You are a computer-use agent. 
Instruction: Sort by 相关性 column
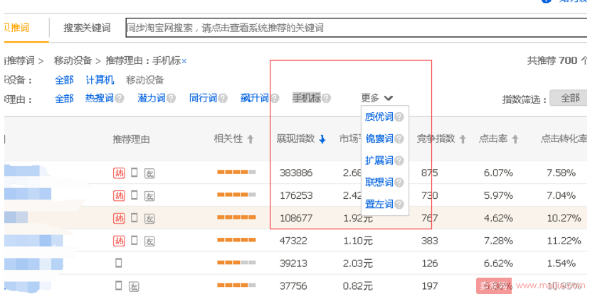click(x=233, y=139)
